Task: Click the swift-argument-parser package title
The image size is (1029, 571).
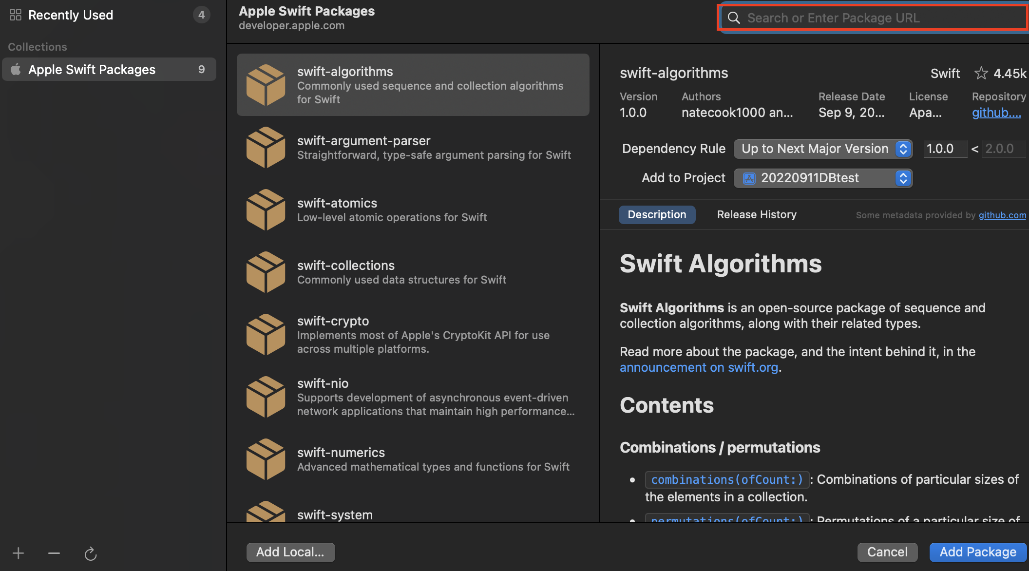Action: (363, 141)
